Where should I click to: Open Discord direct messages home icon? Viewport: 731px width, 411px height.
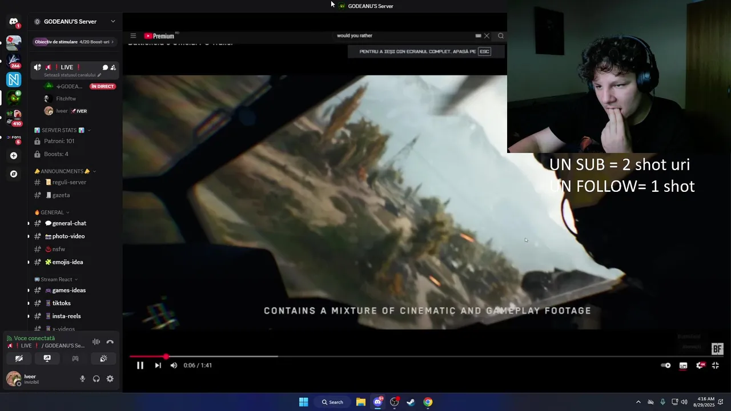point(14,22)
